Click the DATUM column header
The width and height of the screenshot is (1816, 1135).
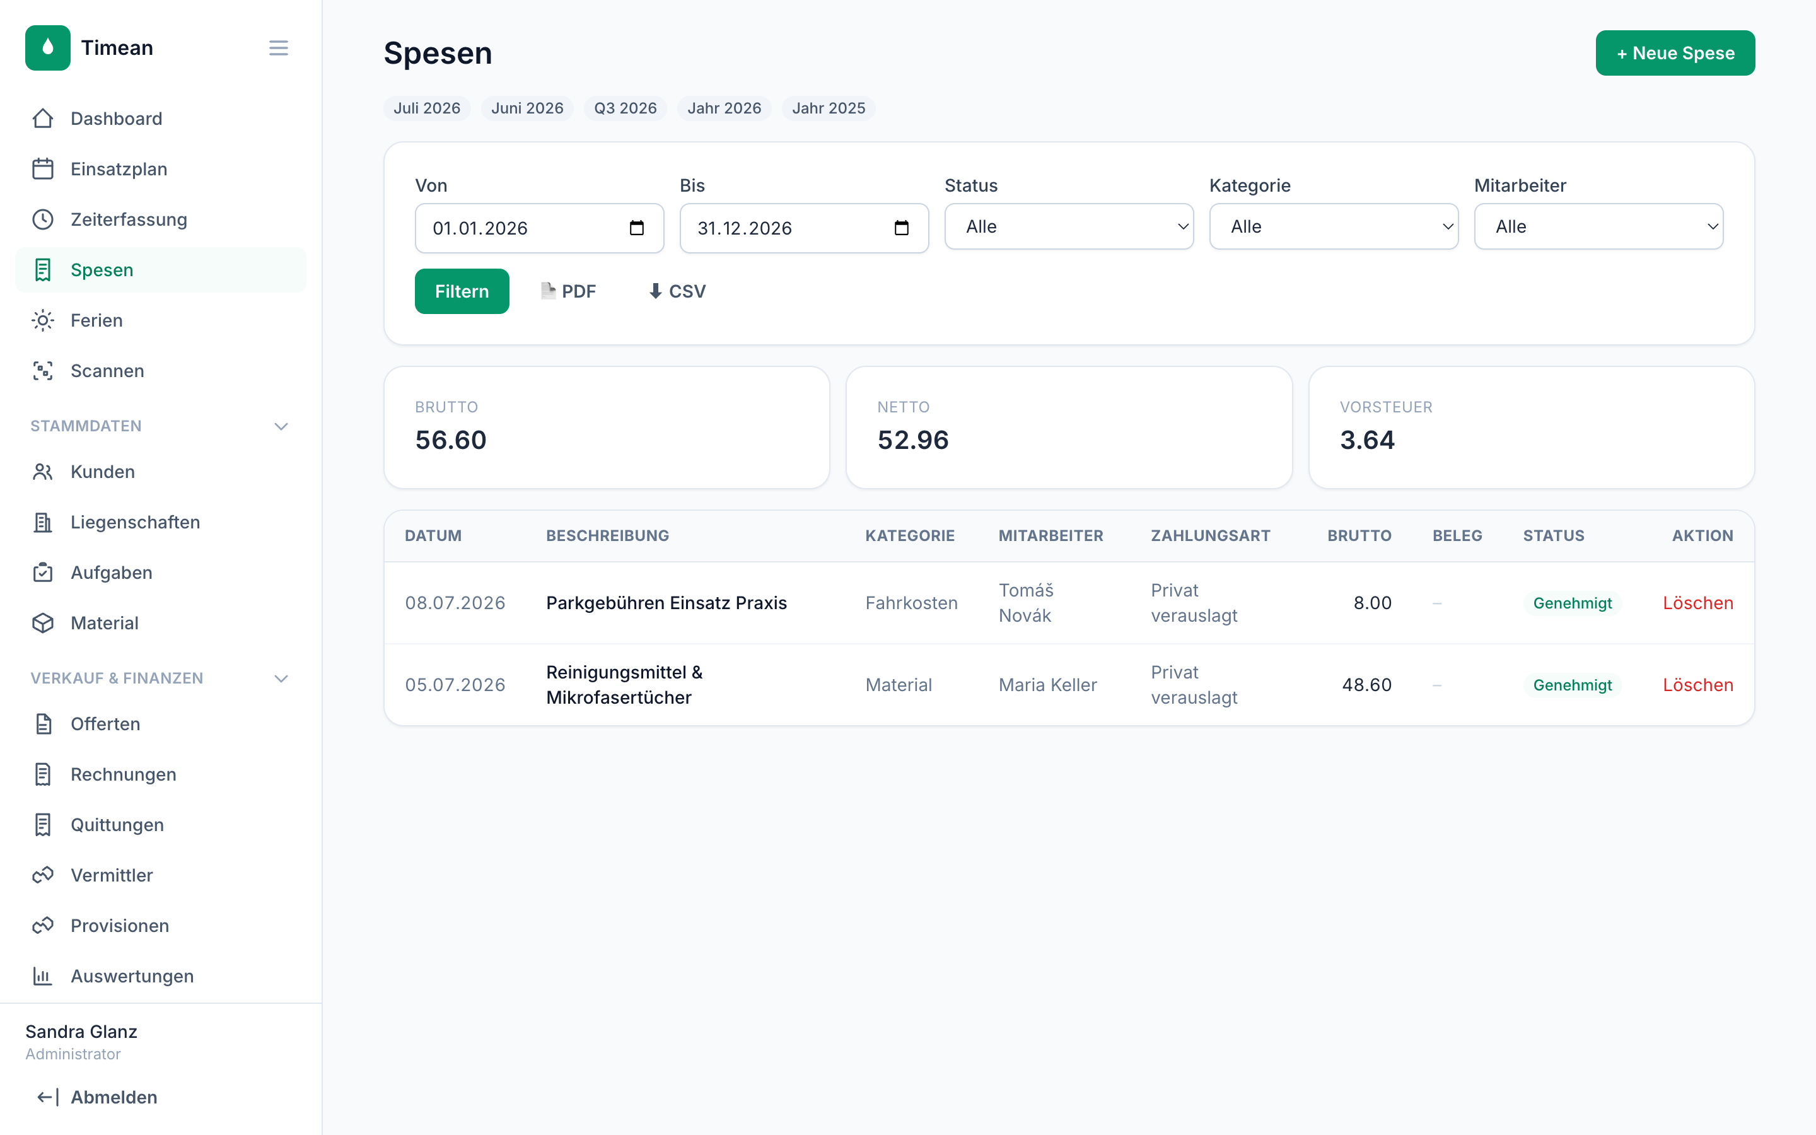pyautogui.click(x=433, y=536)
